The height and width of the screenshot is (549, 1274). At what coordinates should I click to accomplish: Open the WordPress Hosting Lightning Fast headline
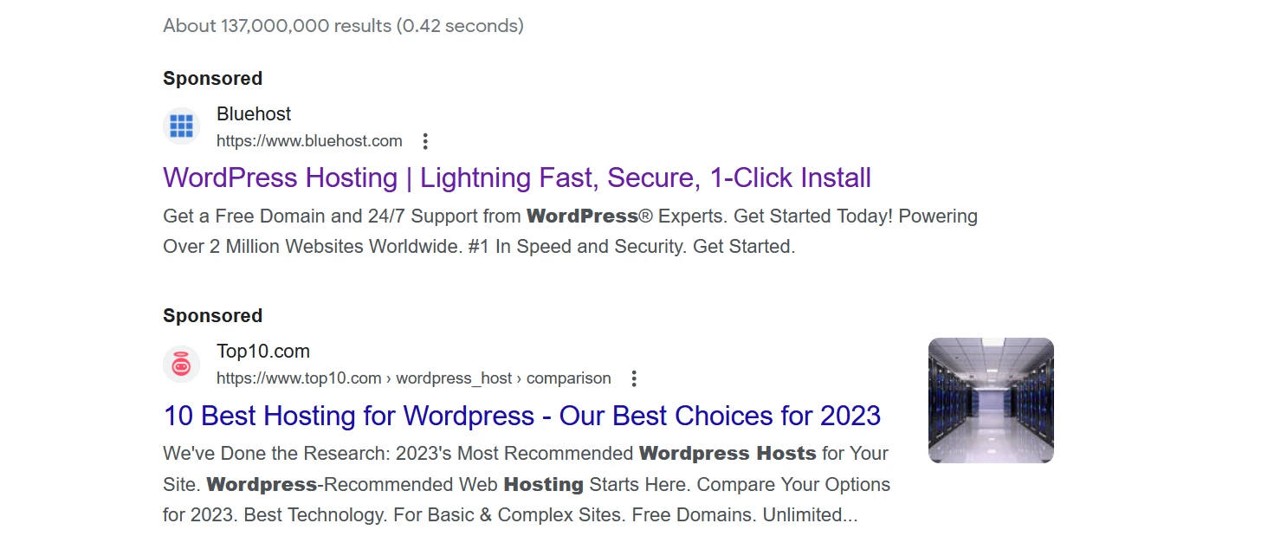516,178
